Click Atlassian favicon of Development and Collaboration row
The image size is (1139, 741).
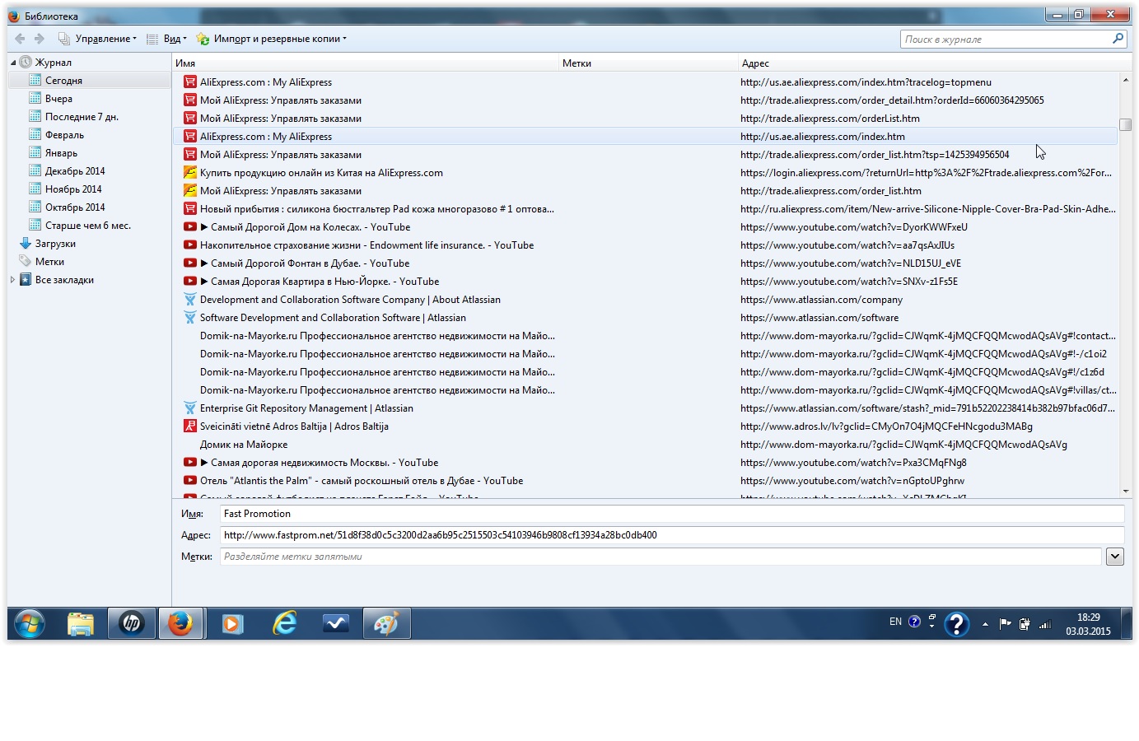190,300
